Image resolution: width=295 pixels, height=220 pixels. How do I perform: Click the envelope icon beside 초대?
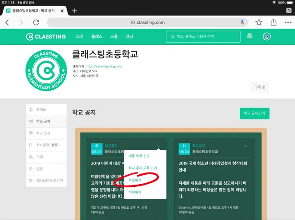click(x=31, y=157)
